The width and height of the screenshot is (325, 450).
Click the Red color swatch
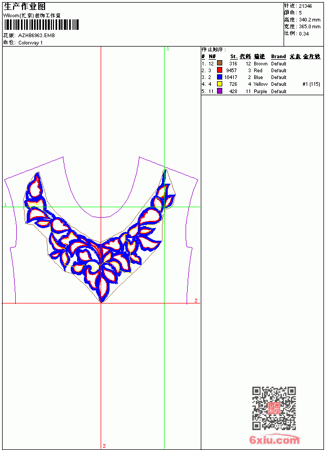(220, 70)
